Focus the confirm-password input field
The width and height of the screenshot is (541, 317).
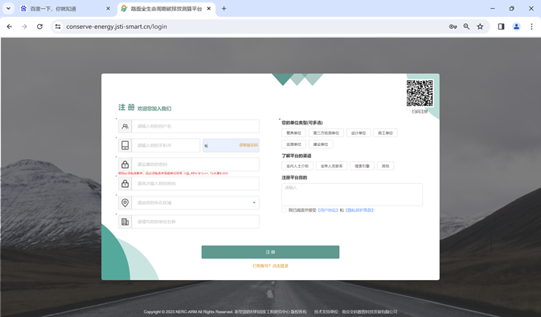pyautogui.click(x=195, y=184)
